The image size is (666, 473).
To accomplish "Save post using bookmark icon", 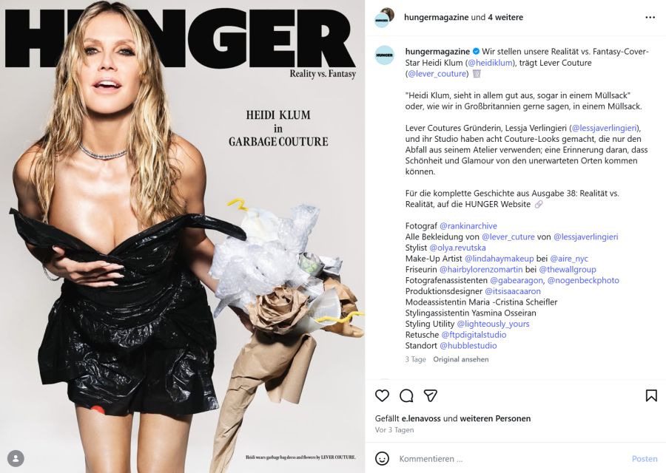I will 651,395.
